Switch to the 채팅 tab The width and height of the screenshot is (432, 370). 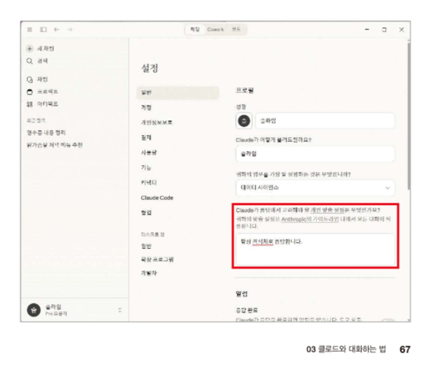(195, 29)
